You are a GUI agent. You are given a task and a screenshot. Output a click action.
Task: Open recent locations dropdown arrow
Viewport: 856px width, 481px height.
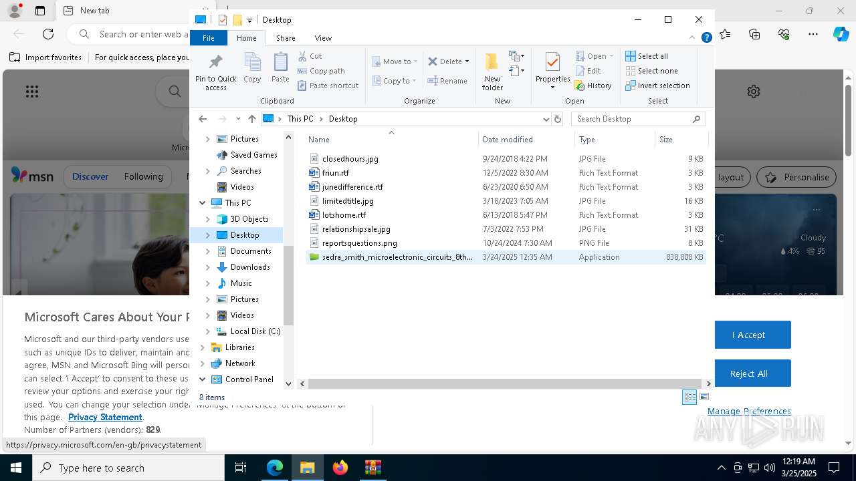pyautogui.click(x=238, y=119)
